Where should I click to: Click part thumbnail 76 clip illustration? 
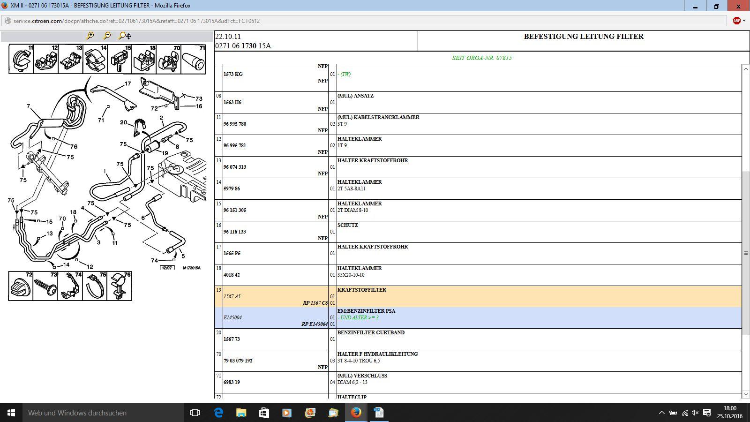[x=119, y=286]
